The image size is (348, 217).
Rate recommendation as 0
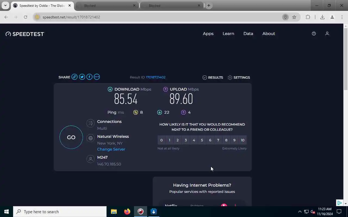(161, 140)
